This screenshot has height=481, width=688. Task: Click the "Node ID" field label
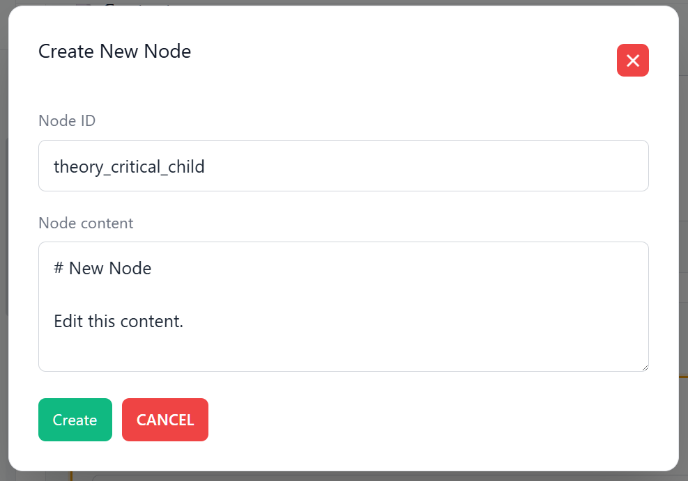click(67, 120)
